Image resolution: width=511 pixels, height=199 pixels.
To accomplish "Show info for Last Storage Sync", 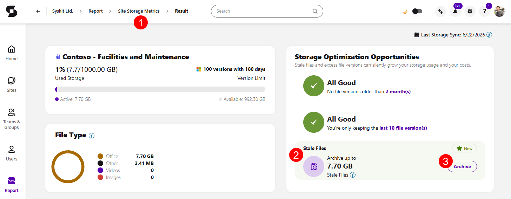I will [489, 35].
